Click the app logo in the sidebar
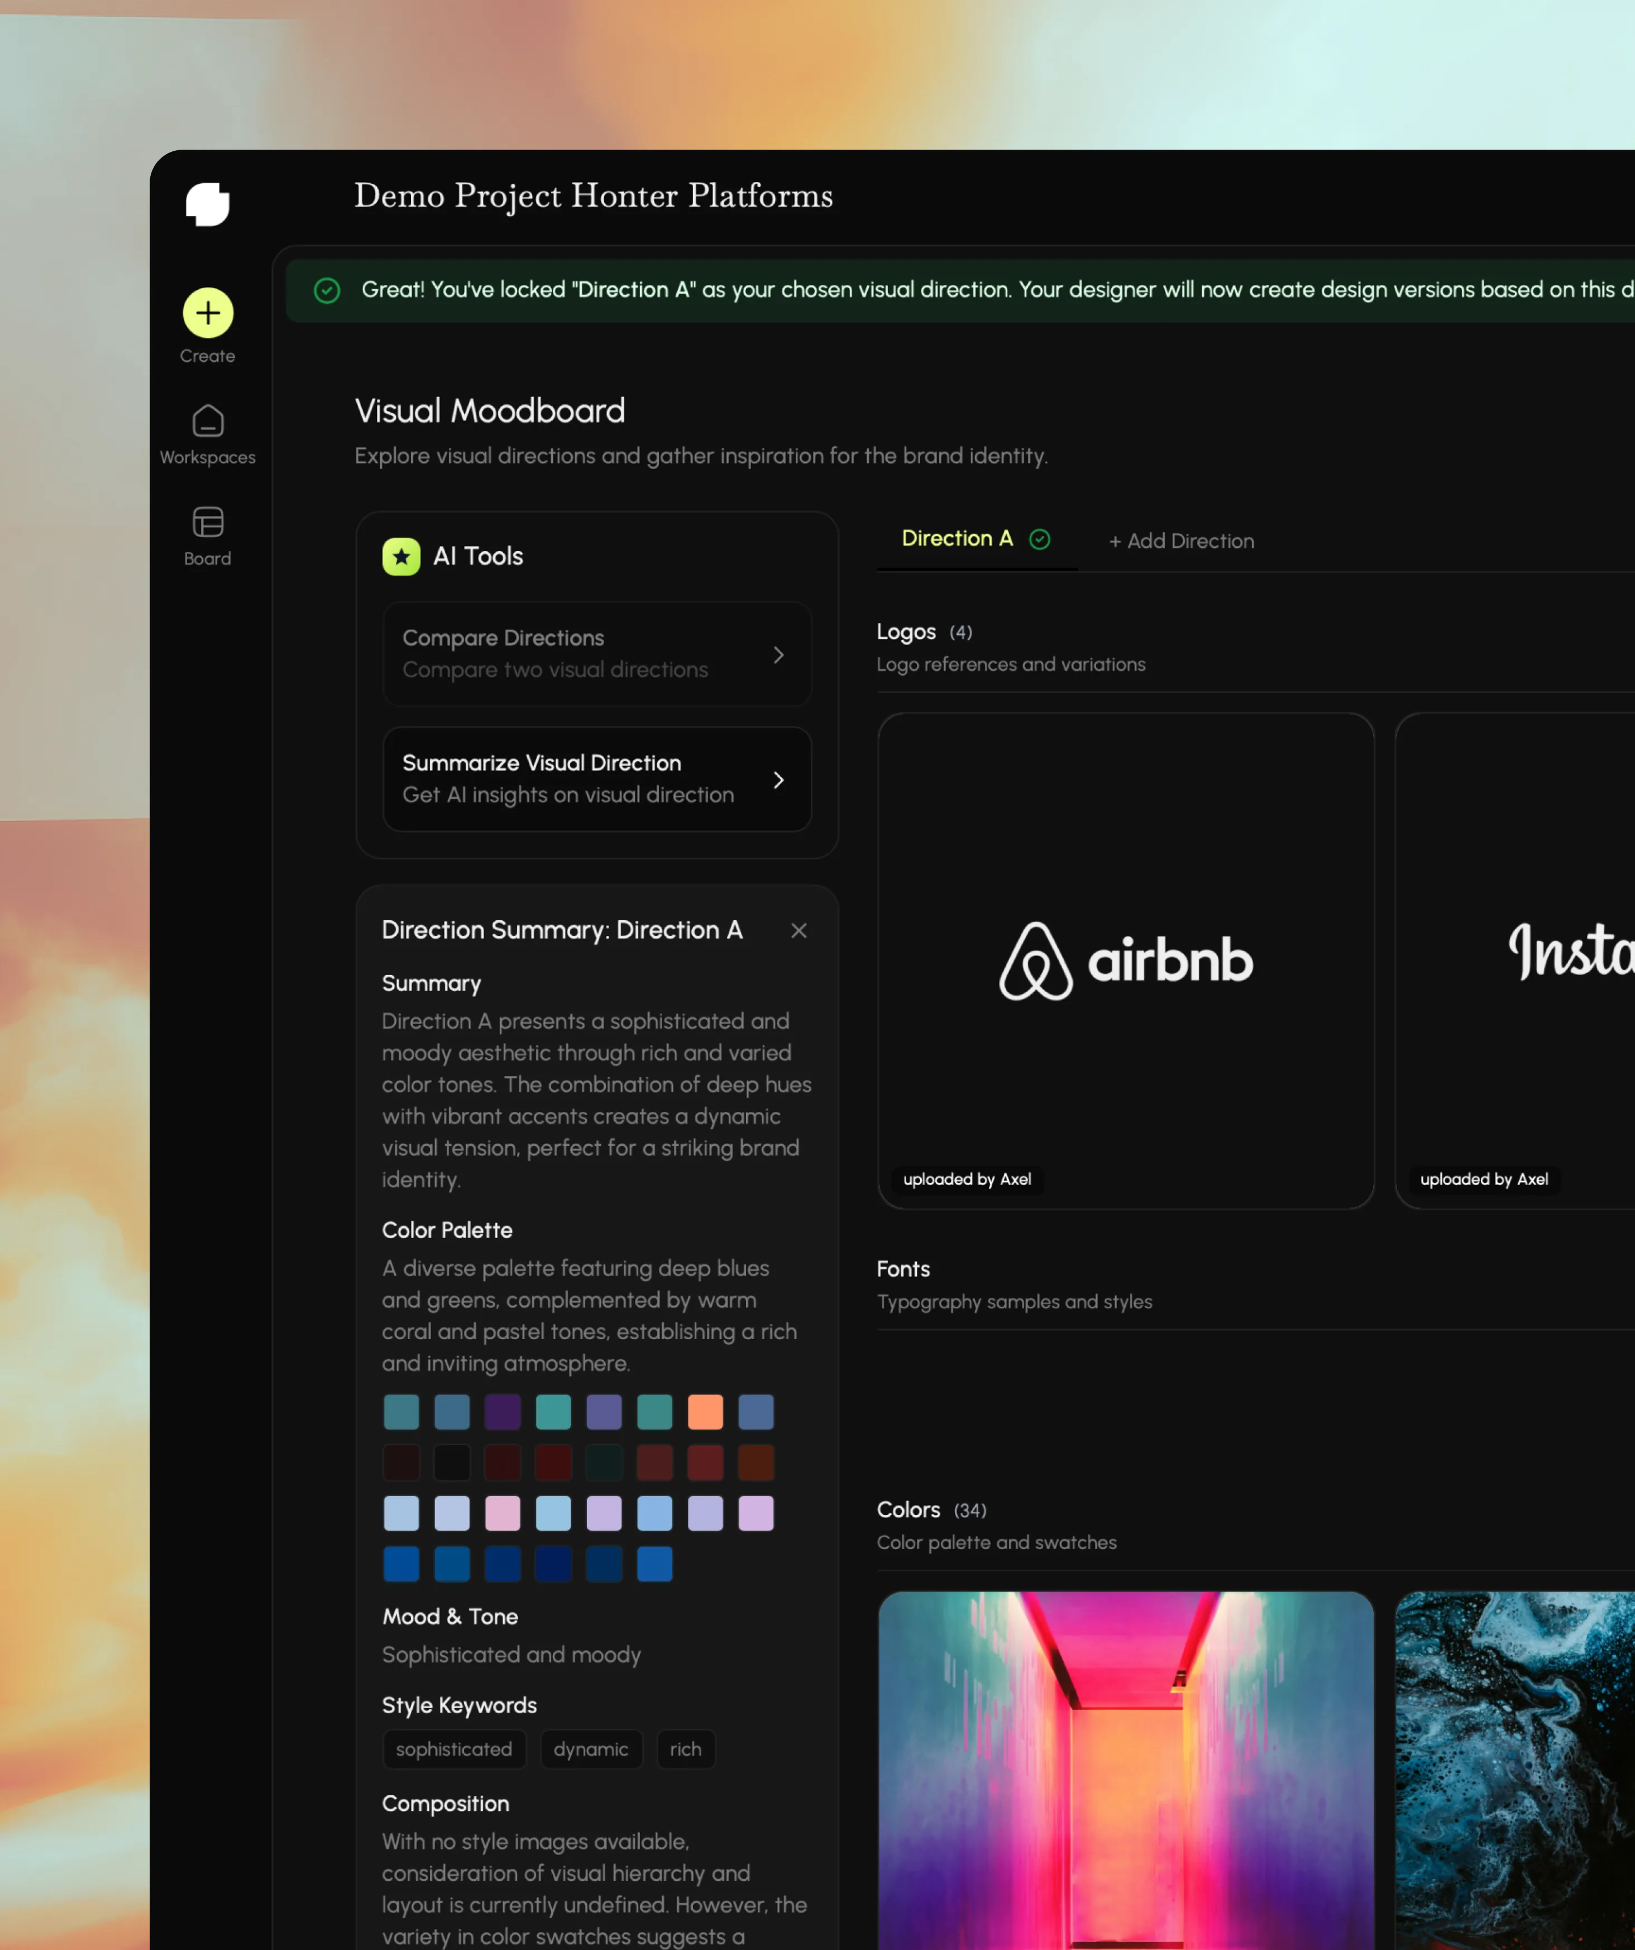1635x1950 pixels. coord(207,204)
